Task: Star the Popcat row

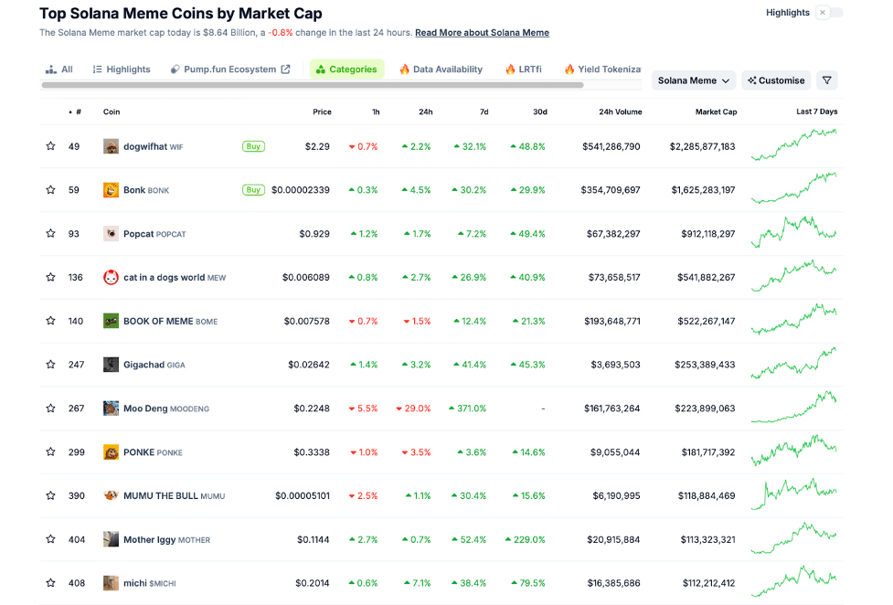Action: pos(50,233)
